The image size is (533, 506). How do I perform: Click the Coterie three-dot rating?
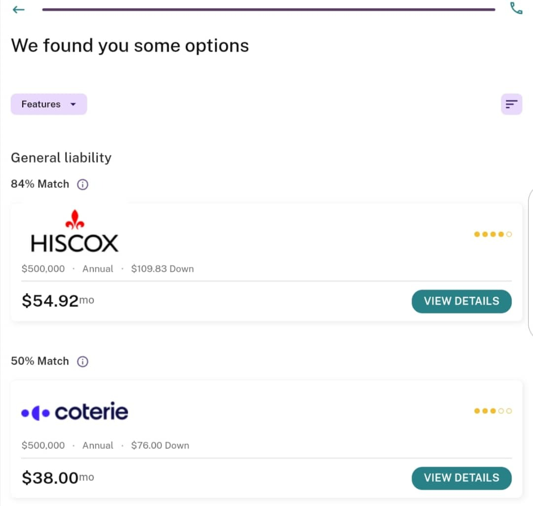[493, 411]
